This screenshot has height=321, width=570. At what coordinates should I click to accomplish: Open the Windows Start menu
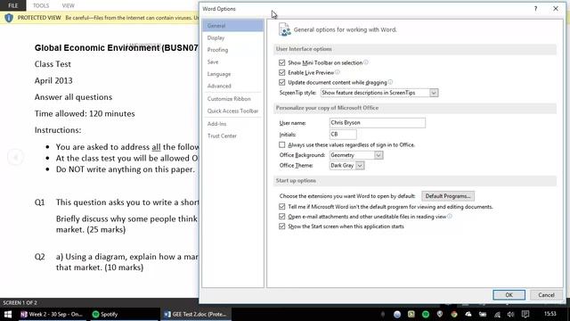(8, 314)
